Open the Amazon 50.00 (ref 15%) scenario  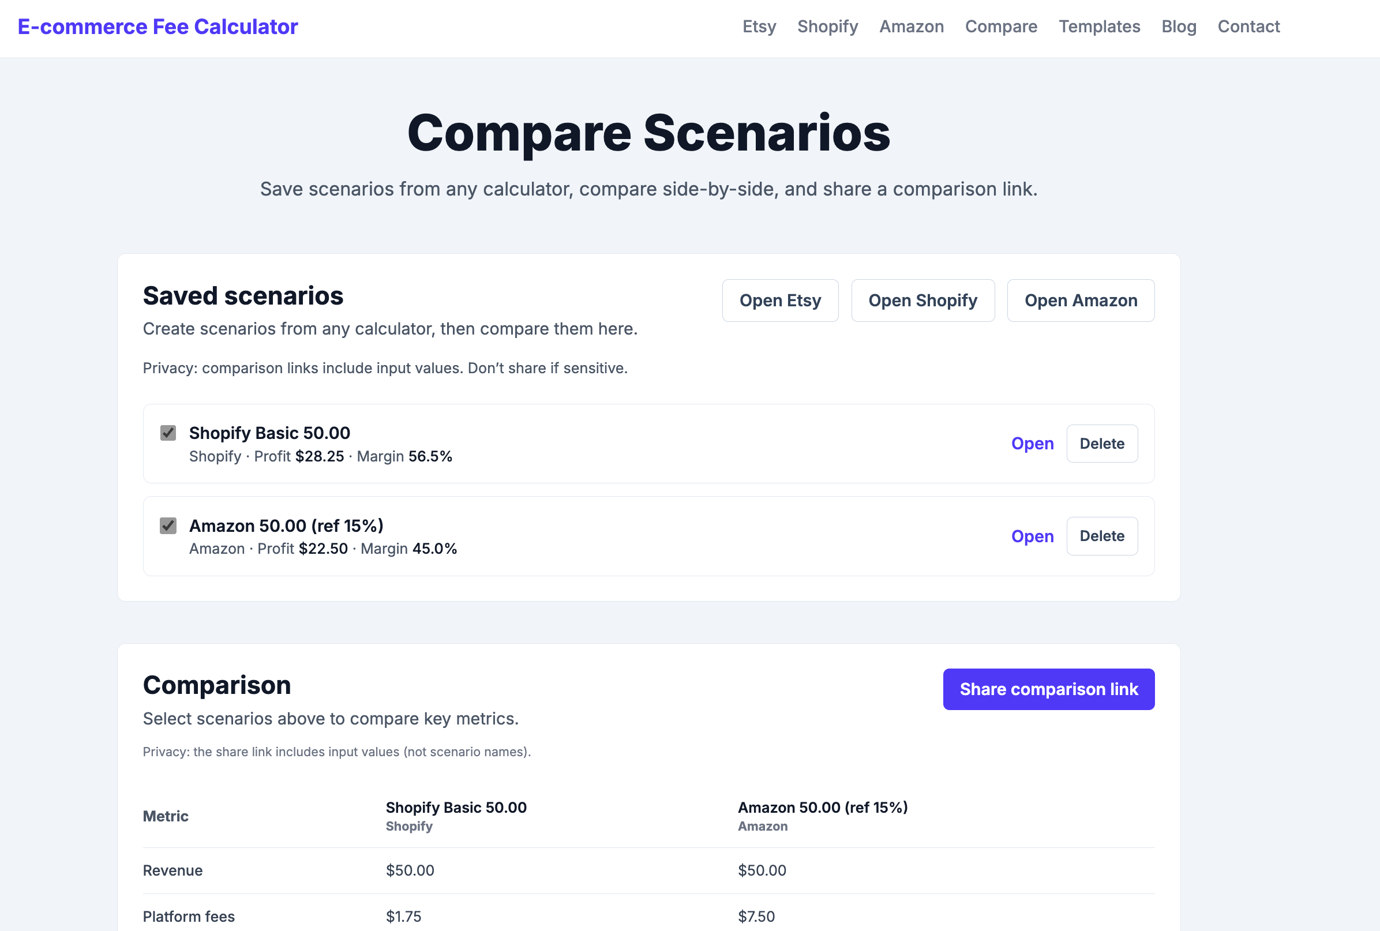pyautogui.click(x=1033, y=535)
